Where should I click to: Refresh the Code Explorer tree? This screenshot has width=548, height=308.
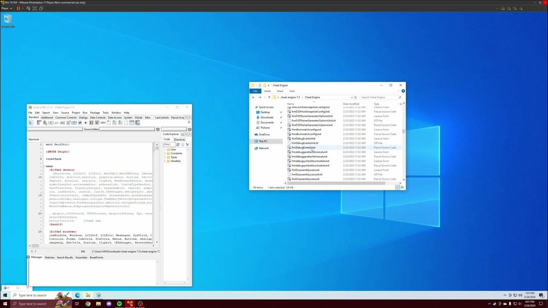point(178,144)
